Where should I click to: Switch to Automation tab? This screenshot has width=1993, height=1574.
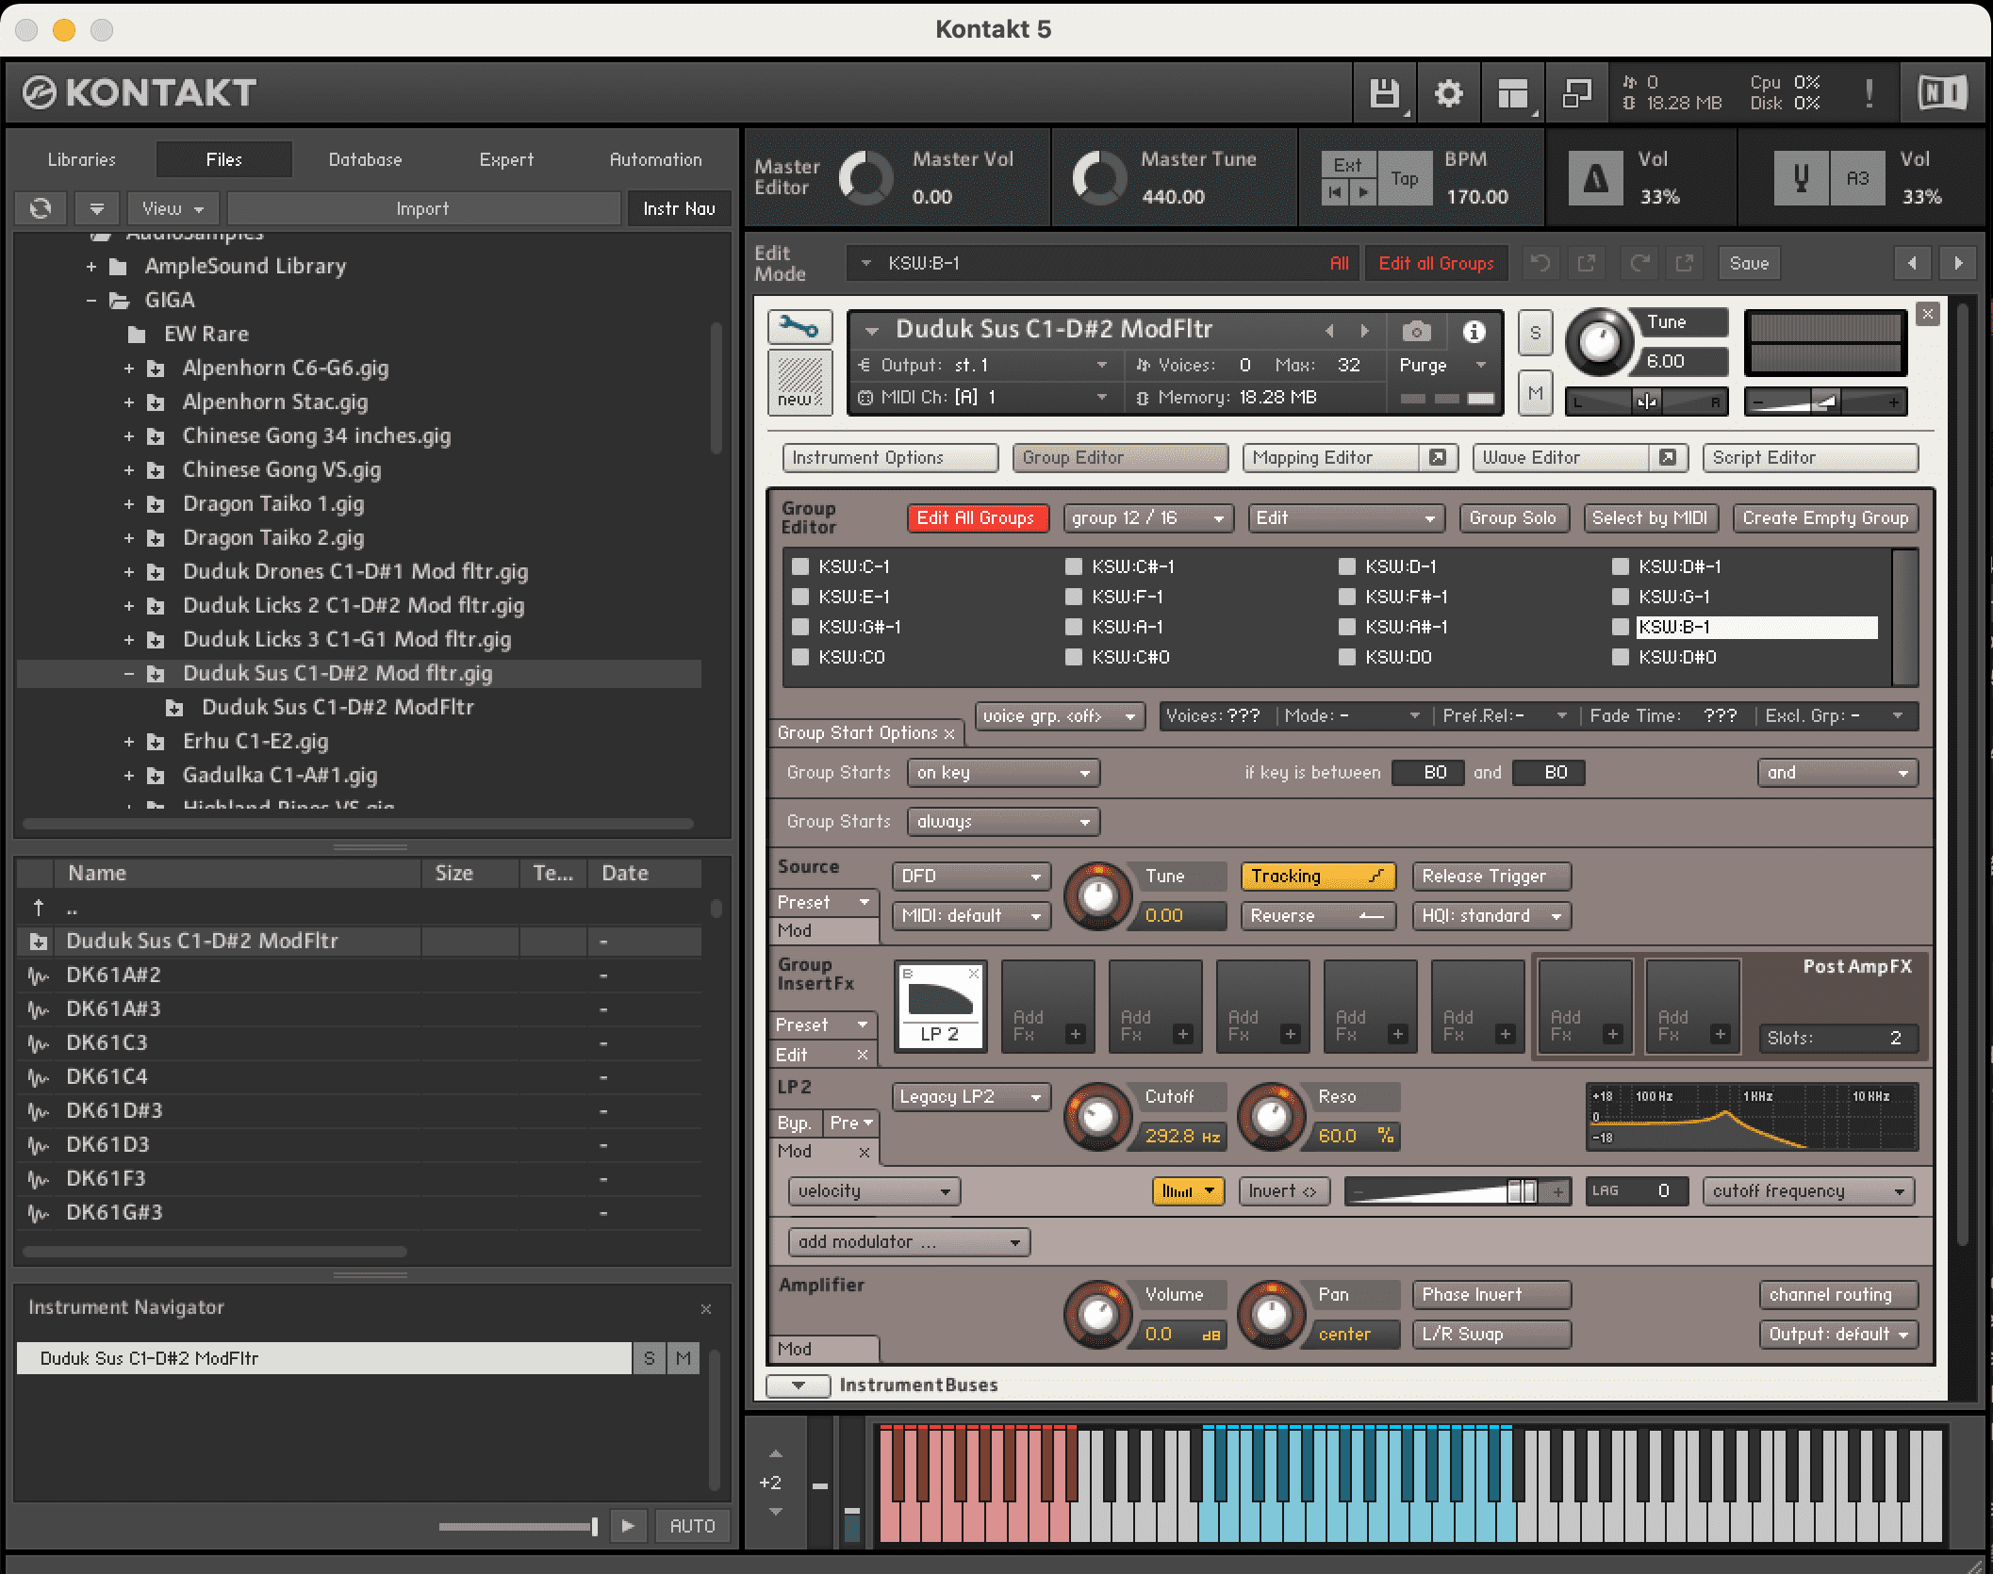tap(655, 159)
